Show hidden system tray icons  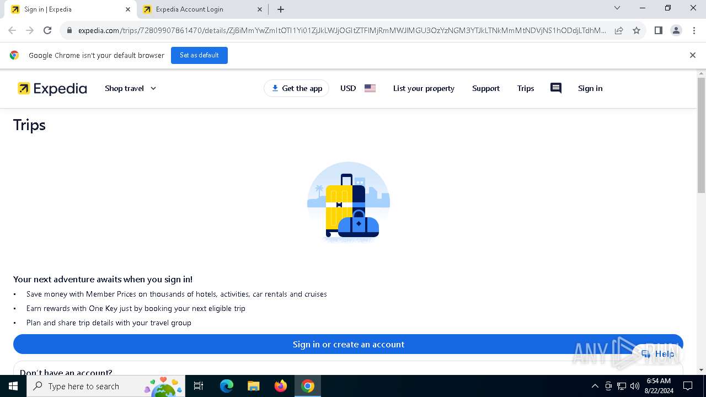point(595,386)
